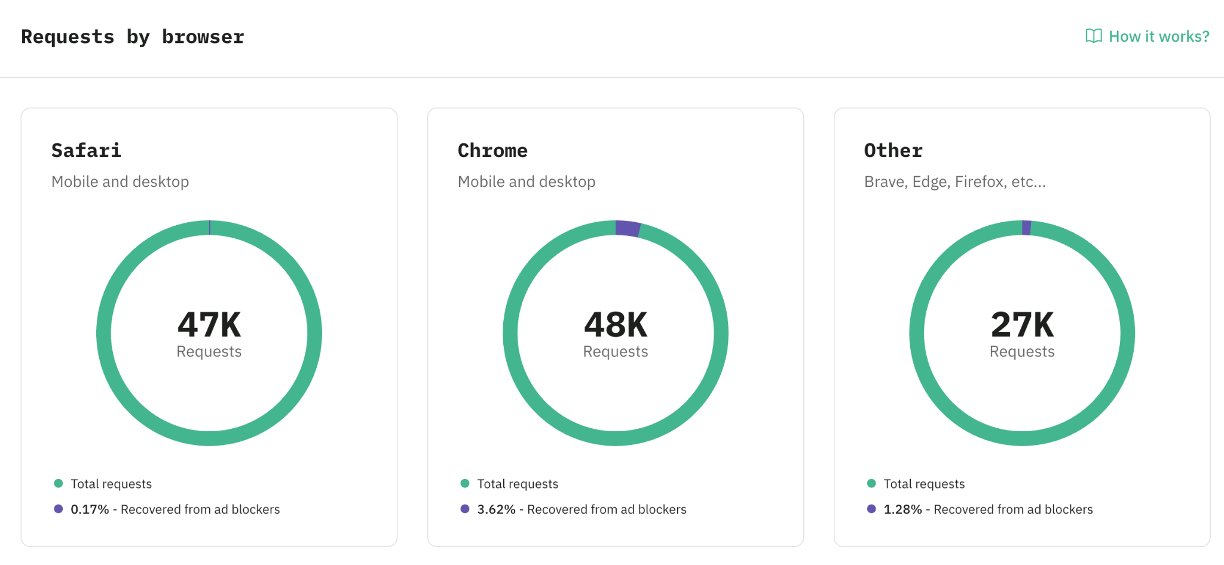Select the Other card title
This screenshot has height=565, width=1224.
tap(893, 151)
